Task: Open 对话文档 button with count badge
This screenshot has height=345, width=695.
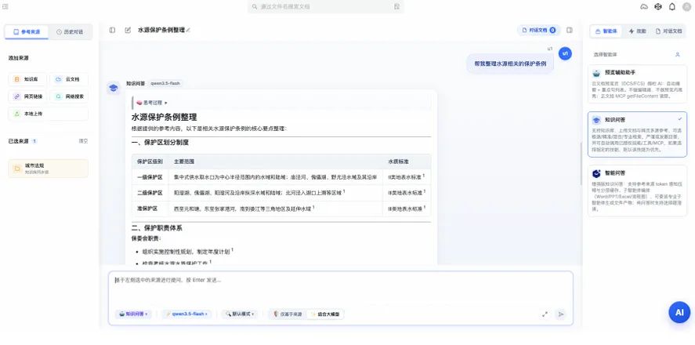Action: click(x=538, y=30)
